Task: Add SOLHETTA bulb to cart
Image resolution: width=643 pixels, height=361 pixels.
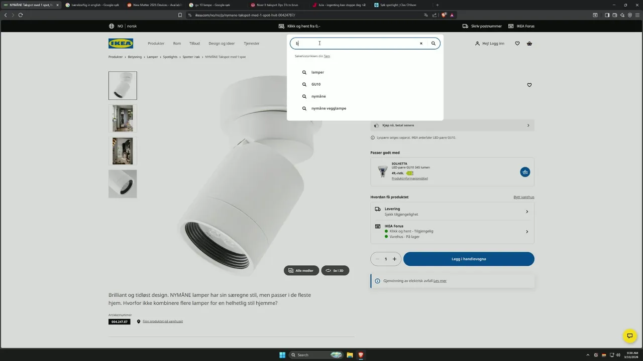Action: point(525,172)
